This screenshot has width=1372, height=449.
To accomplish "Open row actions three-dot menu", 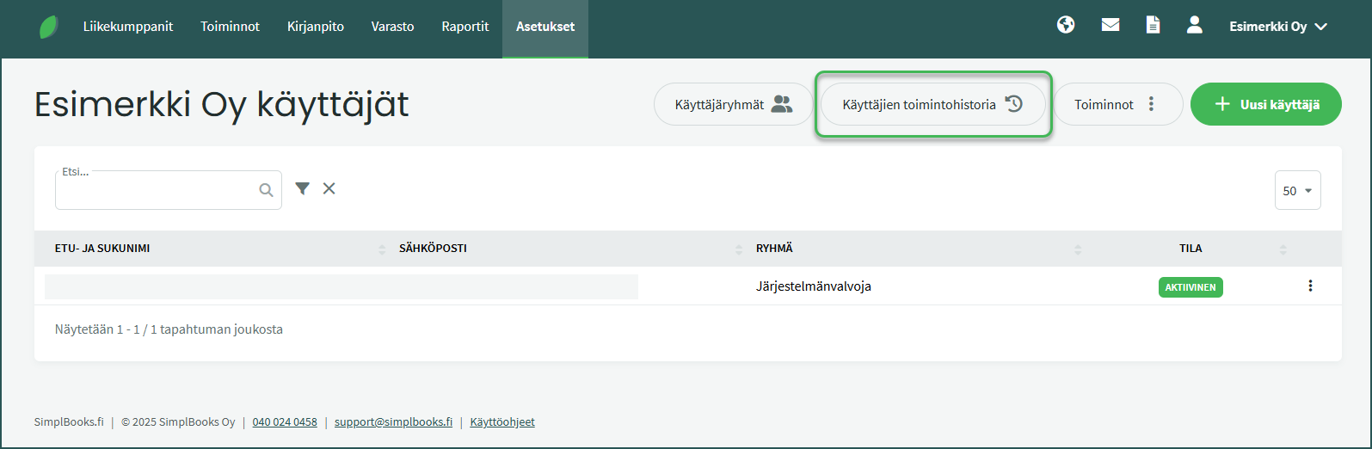I will pos(1310,286).
